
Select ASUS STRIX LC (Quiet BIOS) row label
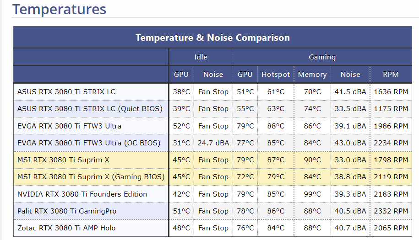click(x=90, y=109)
